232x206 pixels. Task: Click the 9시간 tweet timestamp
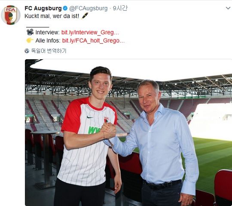tap(120, 8)
